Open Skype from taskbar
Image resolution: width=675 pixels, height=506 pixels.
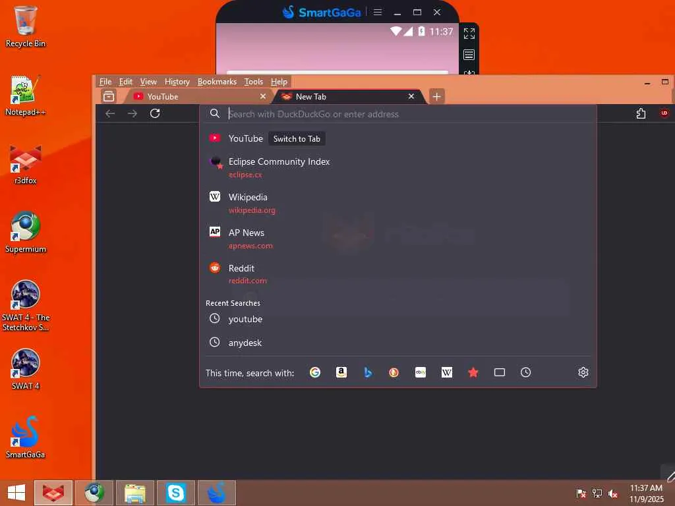(175, 493)
